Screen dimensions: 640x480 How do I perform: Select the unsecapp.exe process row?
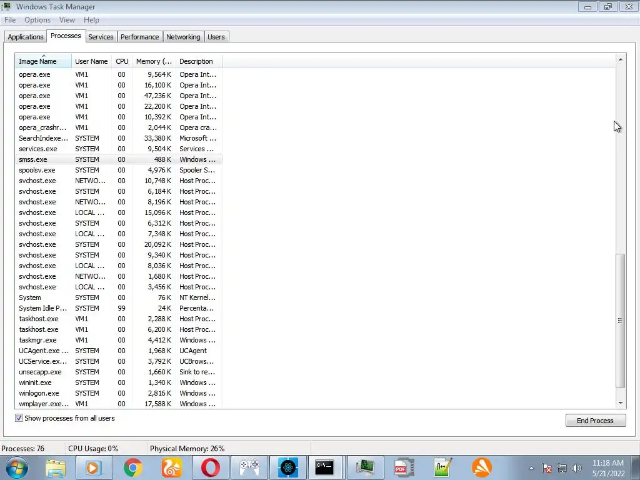pyautogui.click(x=119, y=372)
